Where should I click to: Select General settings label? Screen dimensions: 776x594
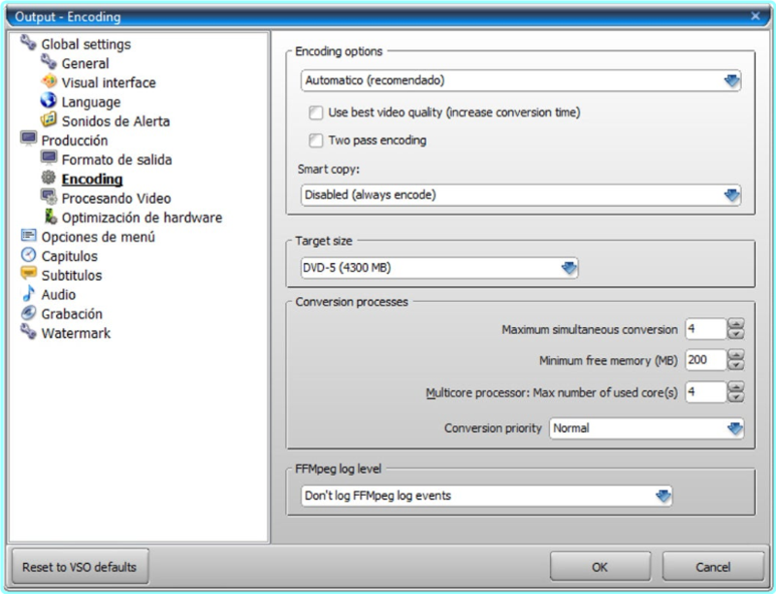click(85, 63)
